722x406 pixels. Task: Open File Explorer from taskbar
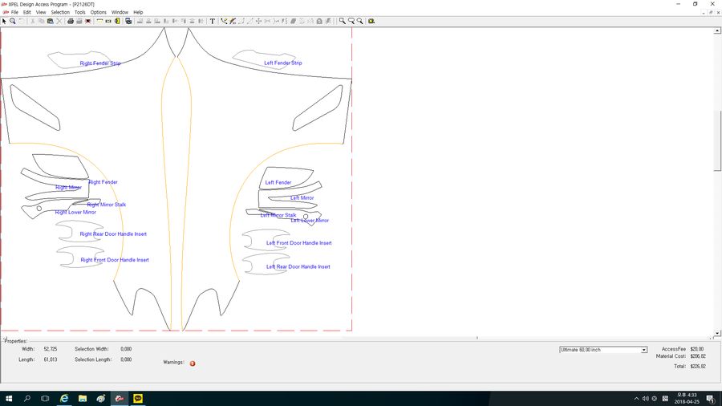click(83, 399)
